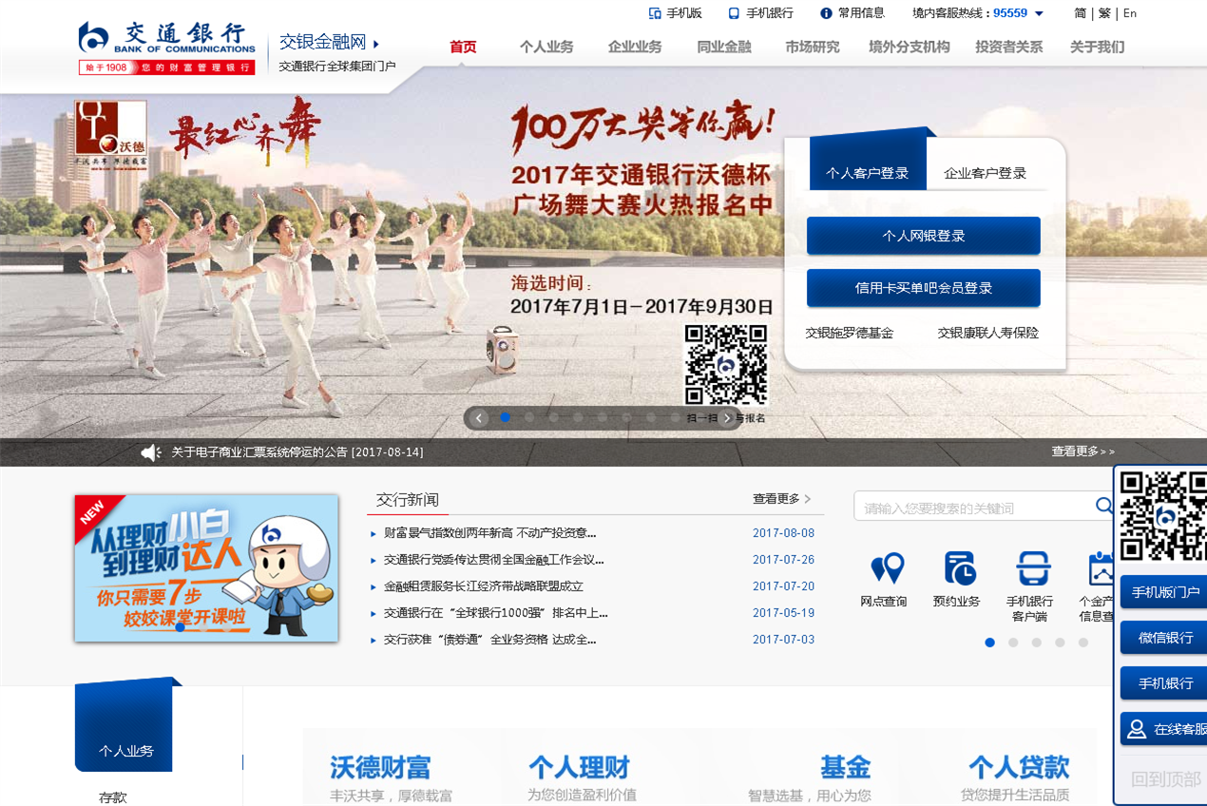Click the 手机银行 sidebar button

1163,682
